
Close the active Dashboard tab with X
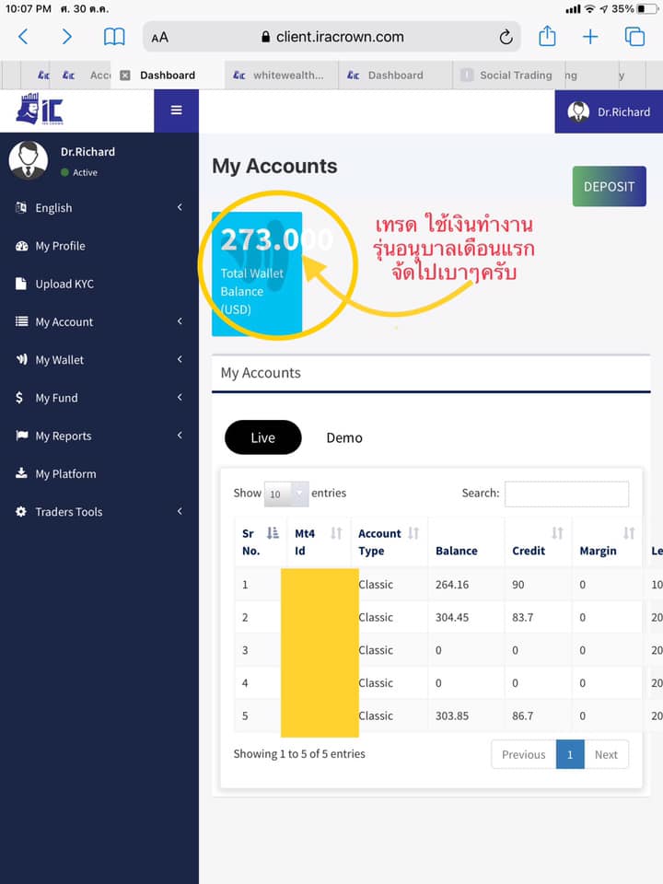pos(125,75)
